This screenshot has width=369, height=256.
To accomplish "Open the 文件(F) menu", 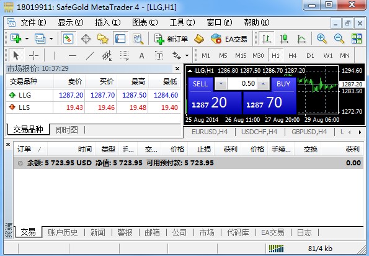I will [x=33, y=22].
